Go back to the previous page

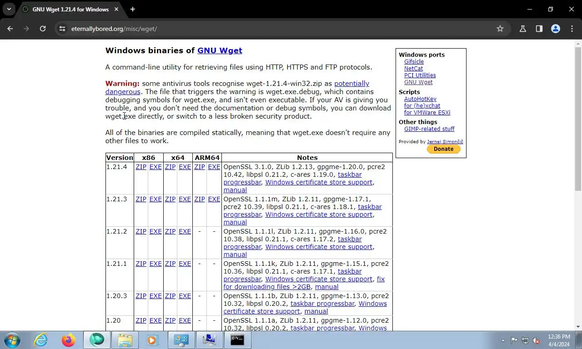pos(10,29)
